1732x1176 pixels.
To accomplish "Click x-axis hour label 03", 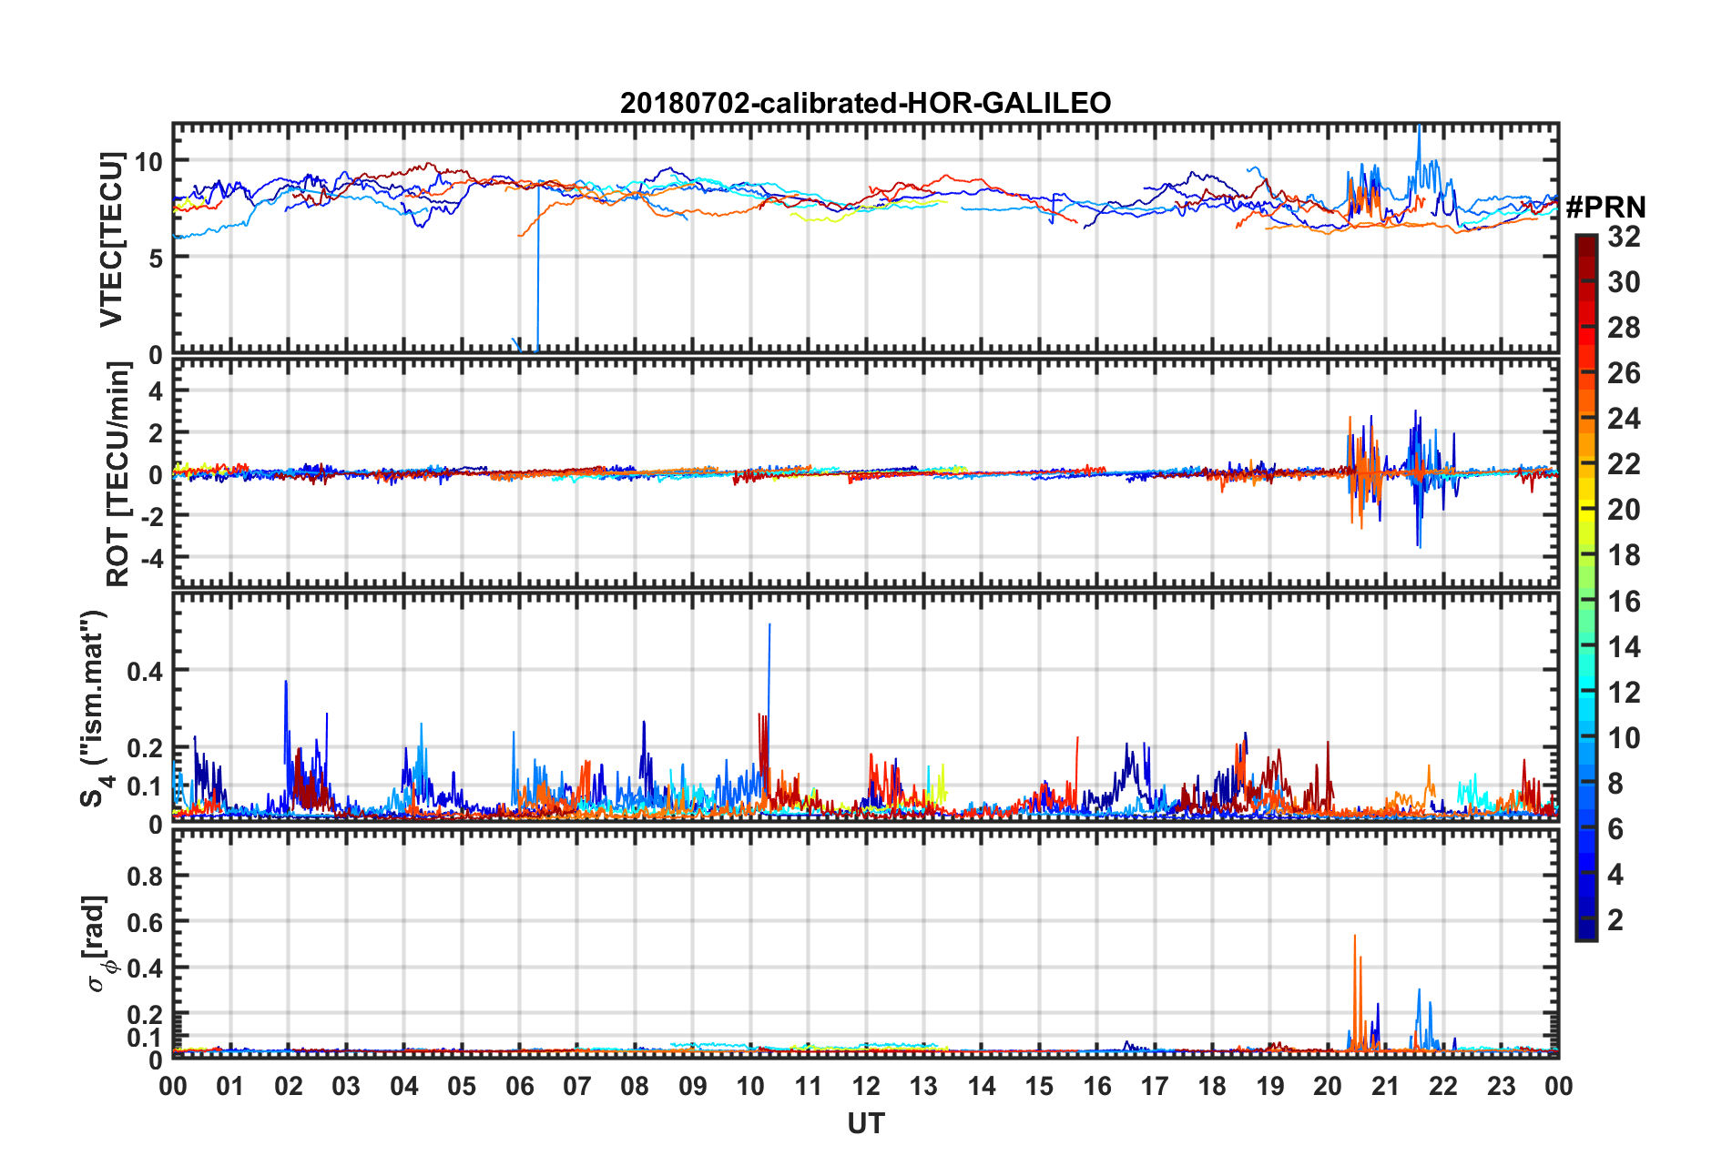I will 346,1087.
